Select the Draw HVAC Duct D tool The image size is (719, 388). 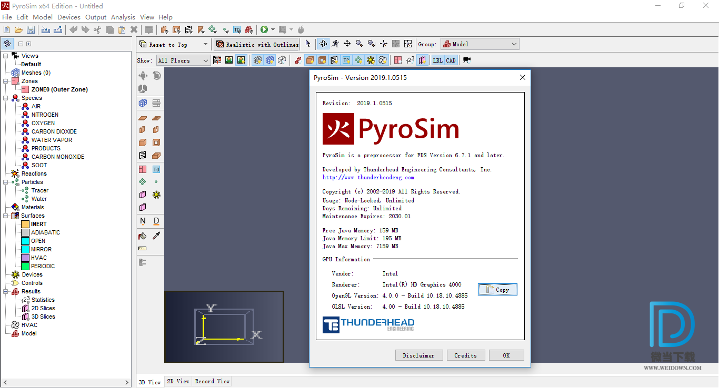click(x=156, y=221)
